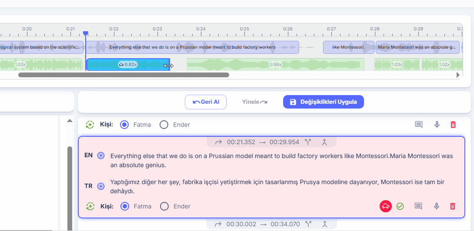Click microphone icon in top Kişi row
Viewport: 474px width, 231px height.
click(437, 125)
